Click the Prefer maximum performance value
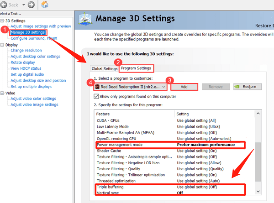This screenshot has height=203, width=274. 206,145
